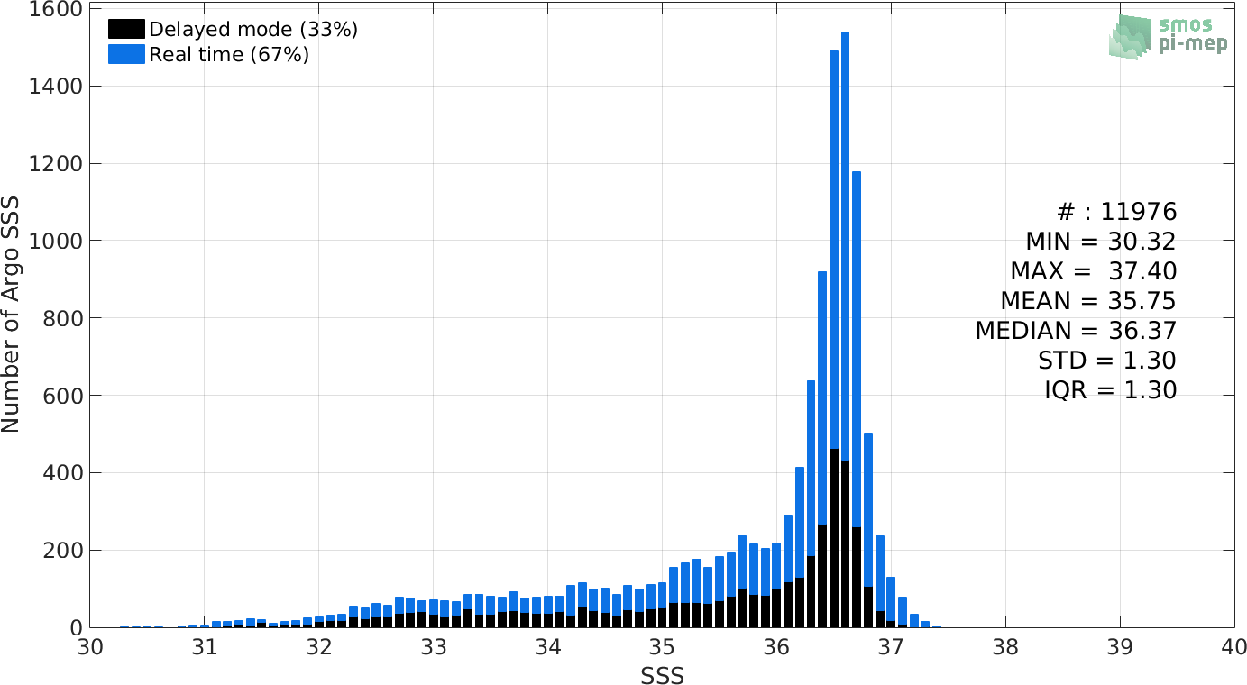This screenshot has width=1247, height=685.
Task: Click the x-axis tick label 37
Action: pos(891,648)
